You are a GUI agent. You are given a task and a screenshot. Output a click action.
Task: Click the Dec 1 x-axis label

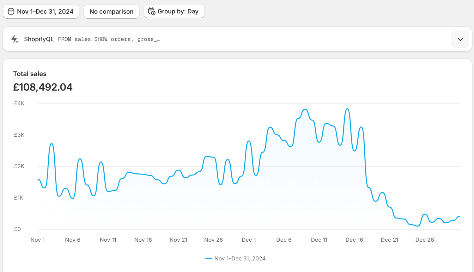[249, 240]
